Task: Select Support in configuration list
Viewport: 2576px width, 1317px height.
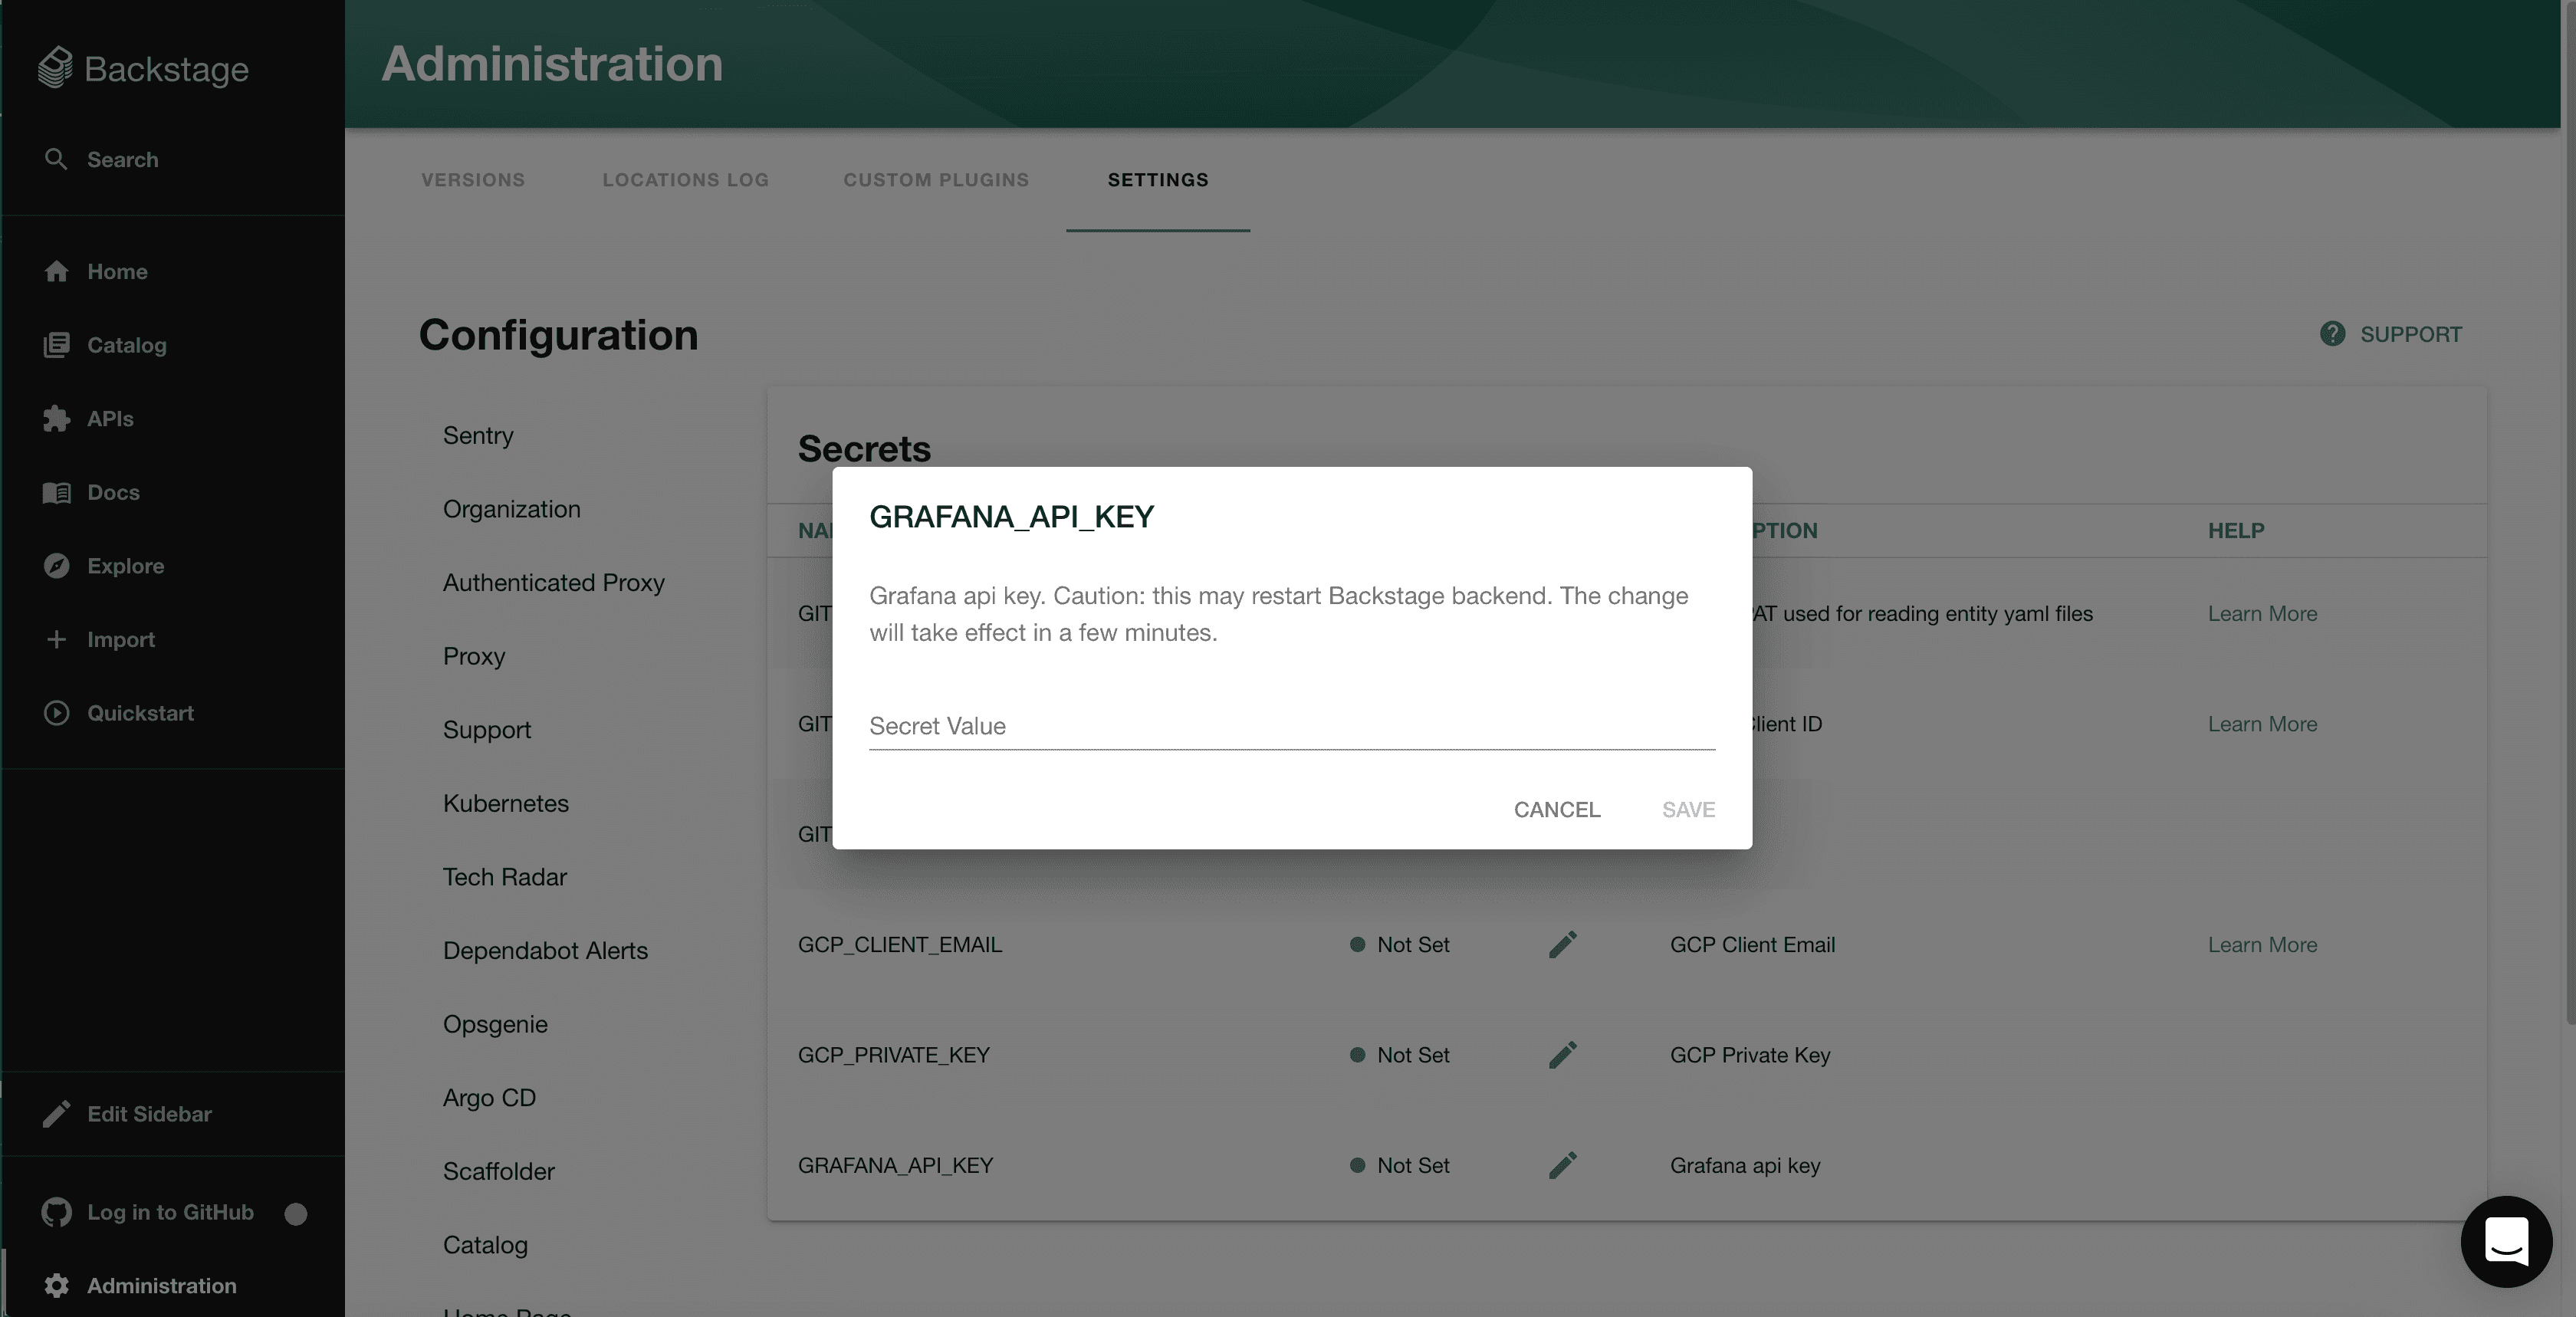Action: (487, 730)
